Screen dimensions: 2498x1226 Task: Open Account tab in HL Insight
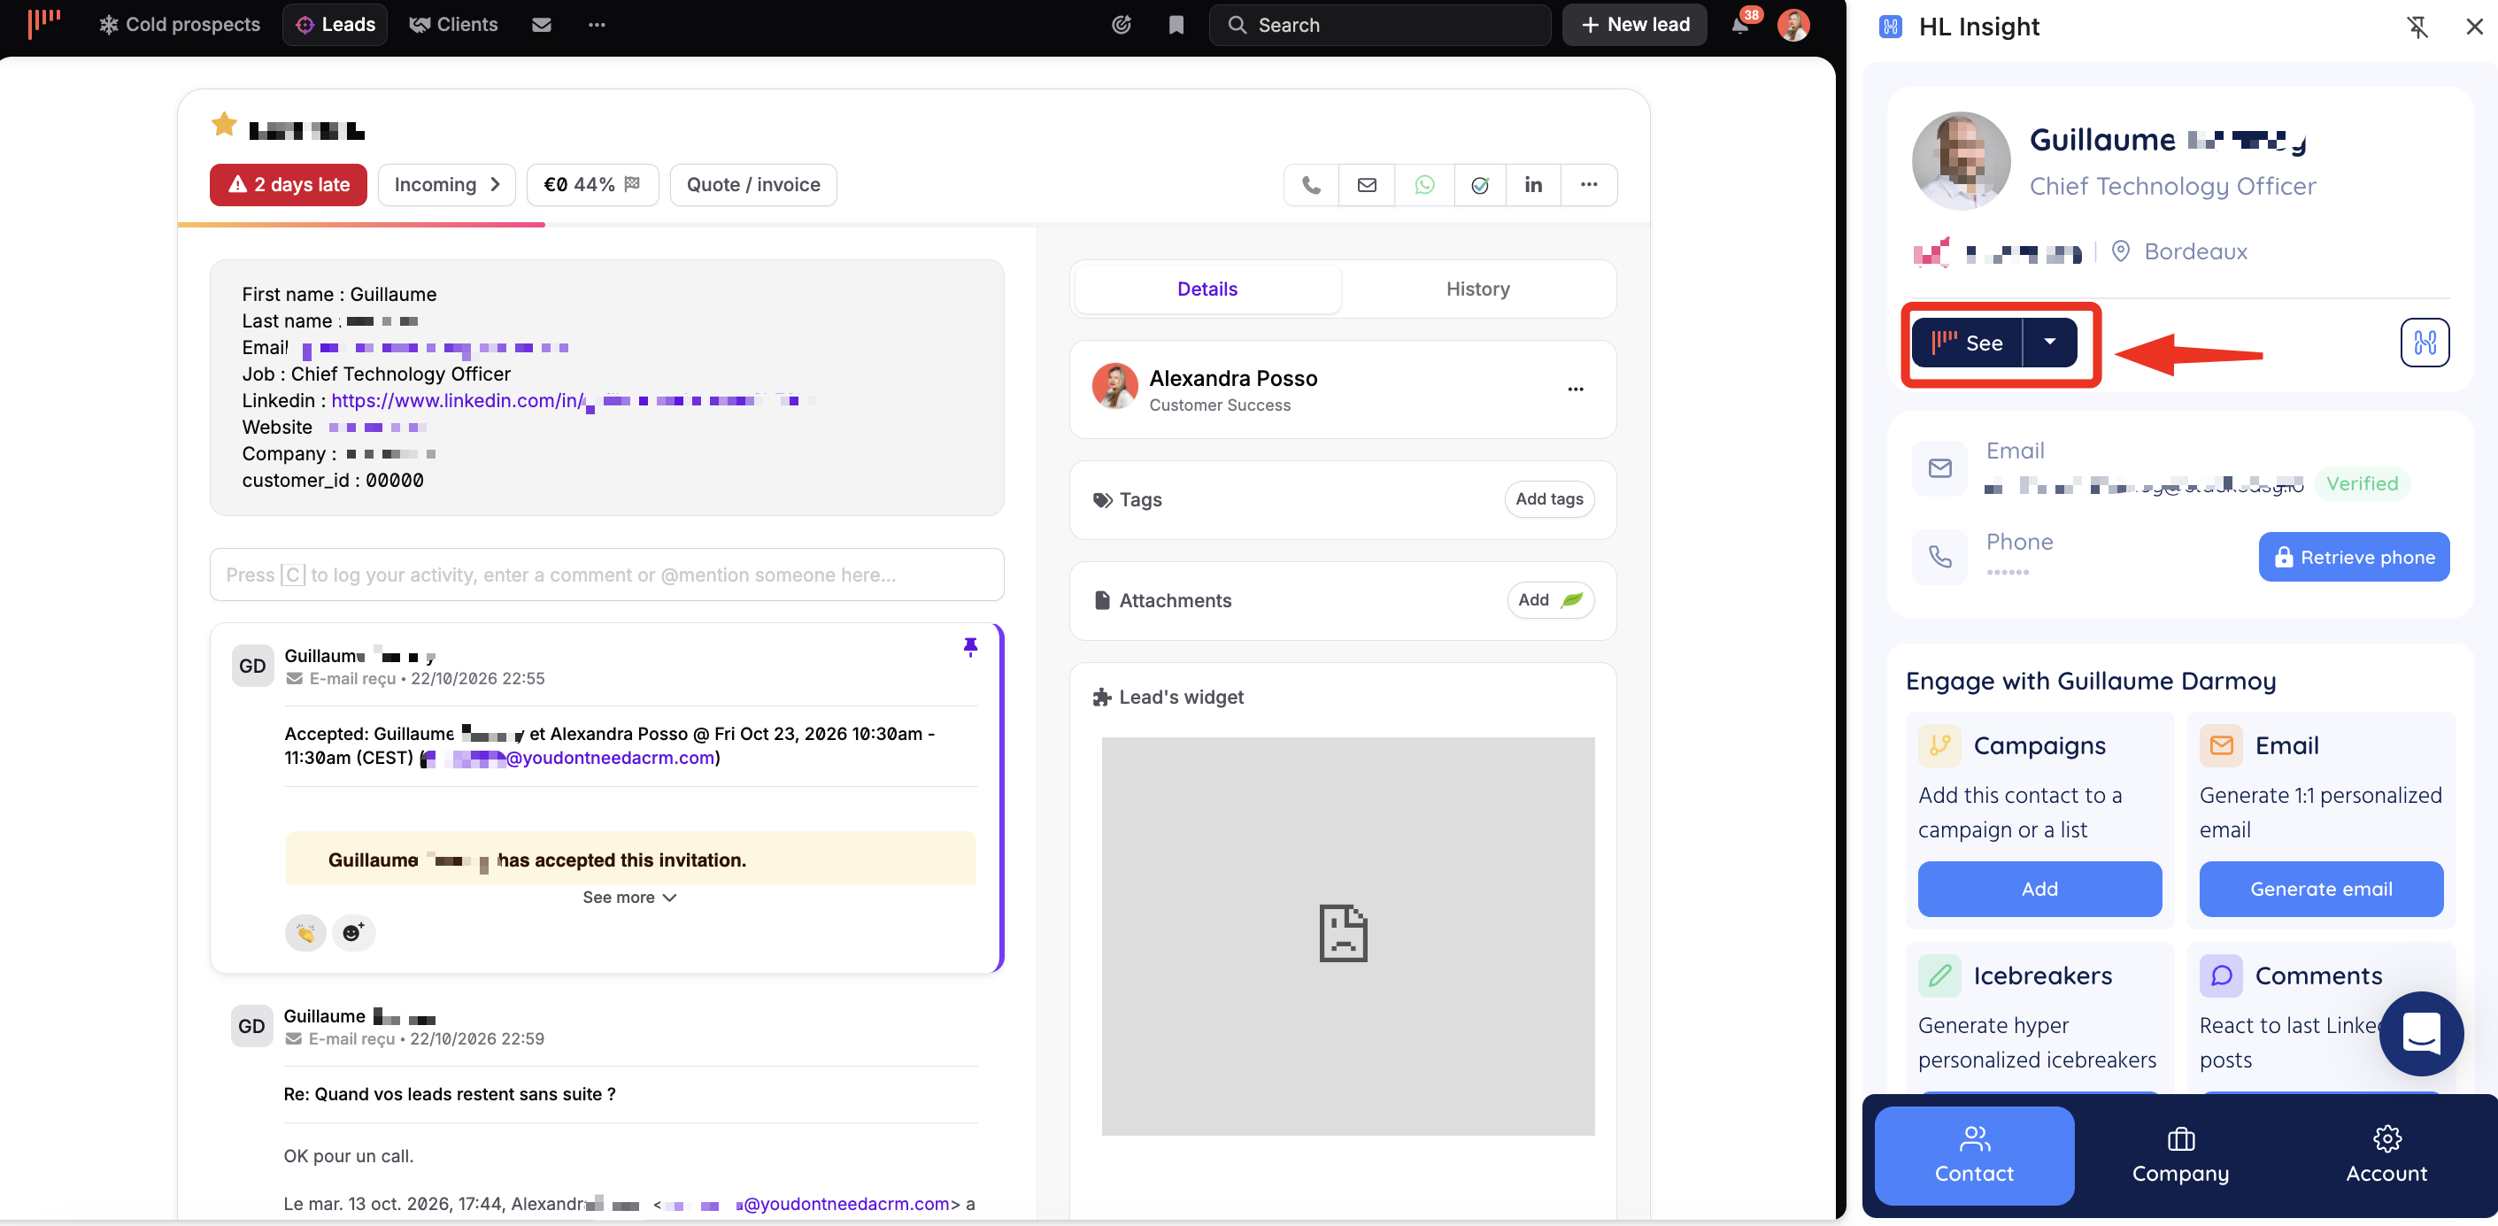pos(2386,1155)
